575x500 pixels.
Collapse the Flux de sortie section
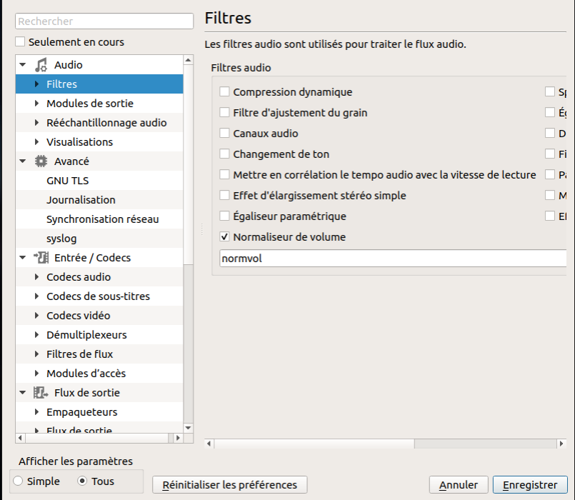(23, 393)
